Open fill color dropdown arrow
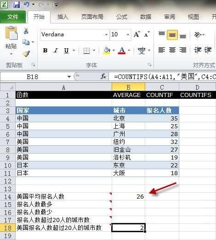This screenshot has width=216, height=240. pos(114,50)
